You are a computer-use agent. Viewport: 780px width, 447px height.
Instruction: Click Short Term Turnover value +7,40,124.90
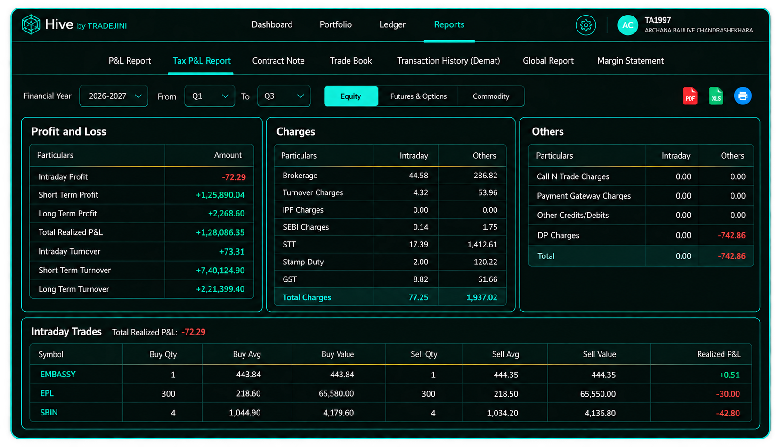point(220,270)
